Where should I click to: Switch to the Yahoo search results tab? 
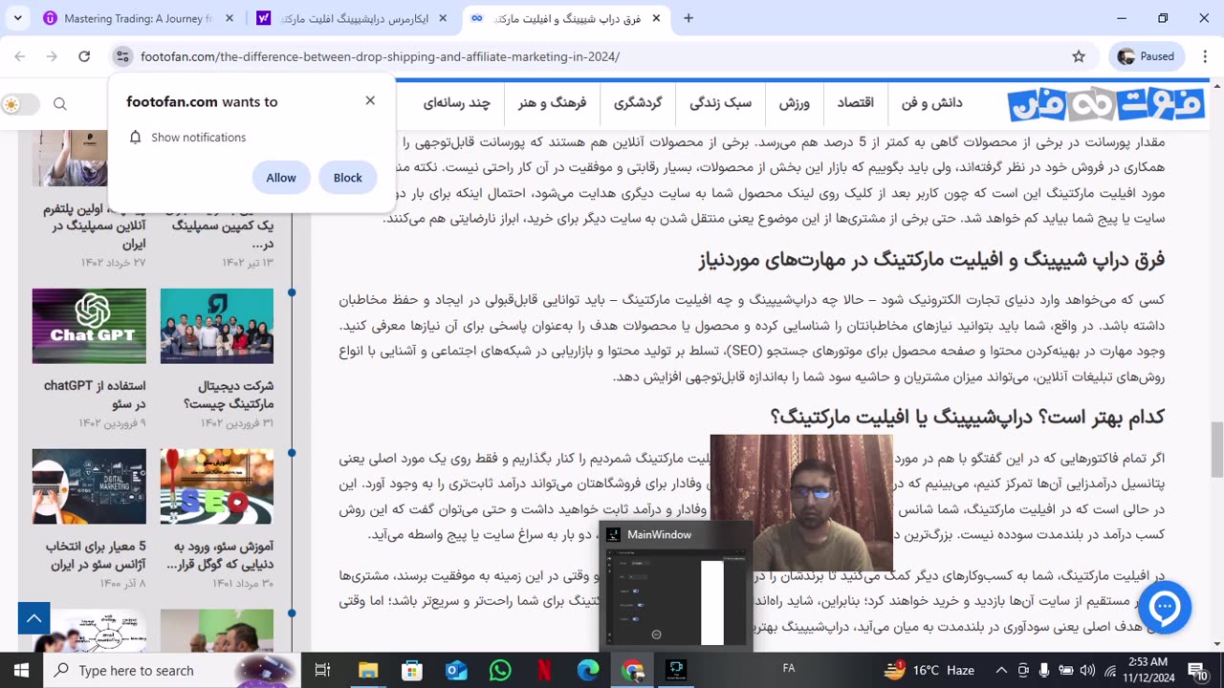[x=353, y=18]
